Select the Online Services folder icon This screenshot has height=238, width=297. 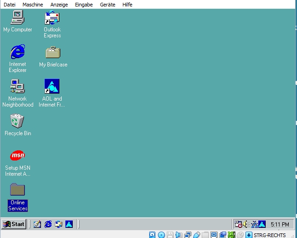pyautogui.click(x=17, y=190)
